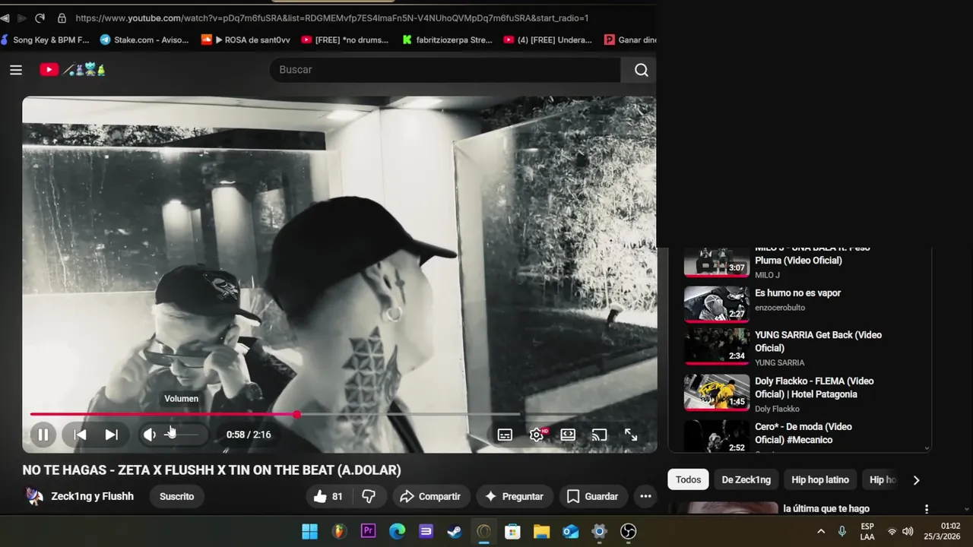Show hidden system tray icons
Image resolution: width=973 pixels, height=547 pixels.
(x=820, y=531)
